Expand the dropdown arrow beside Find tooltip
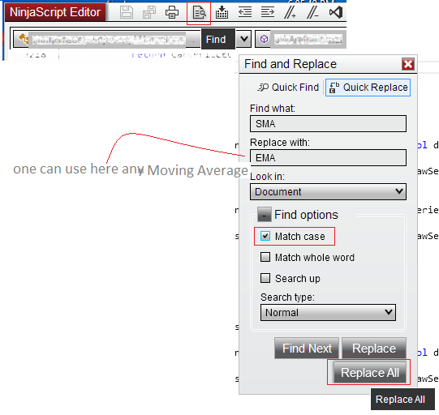 point(244,39)
